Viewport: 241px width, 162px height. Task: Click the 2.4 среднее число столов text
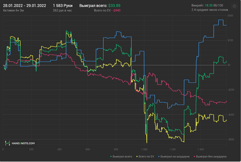click(x=209, y=10)
